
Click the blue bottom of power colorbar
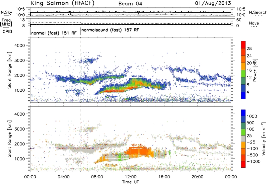(243, 95)
